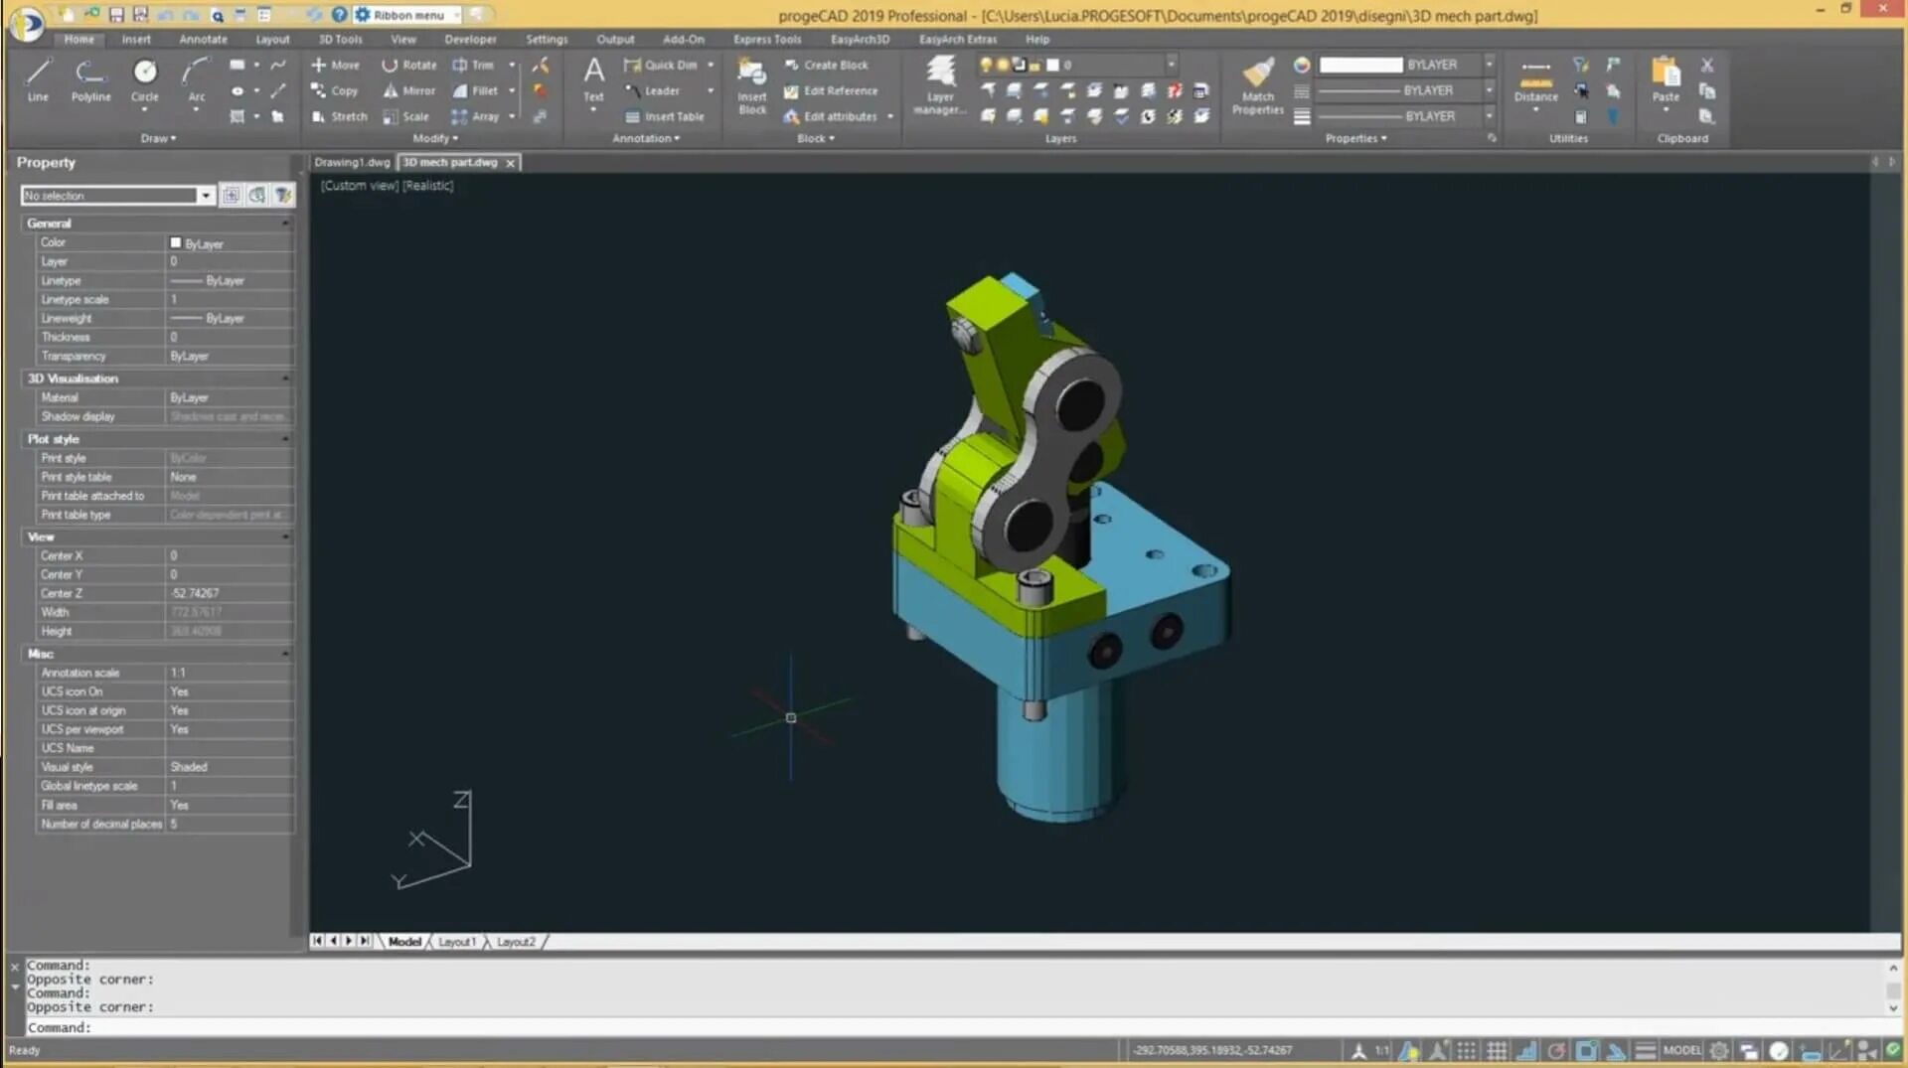Click the Edit attributes button
Screen dimensions: 1908x1068
pos(831,116)
